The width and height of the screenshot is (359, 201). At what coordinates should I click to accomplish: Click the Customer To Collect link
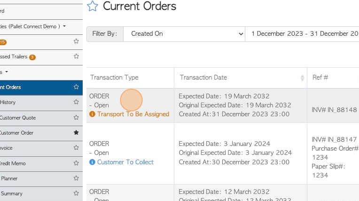[125, 162]
